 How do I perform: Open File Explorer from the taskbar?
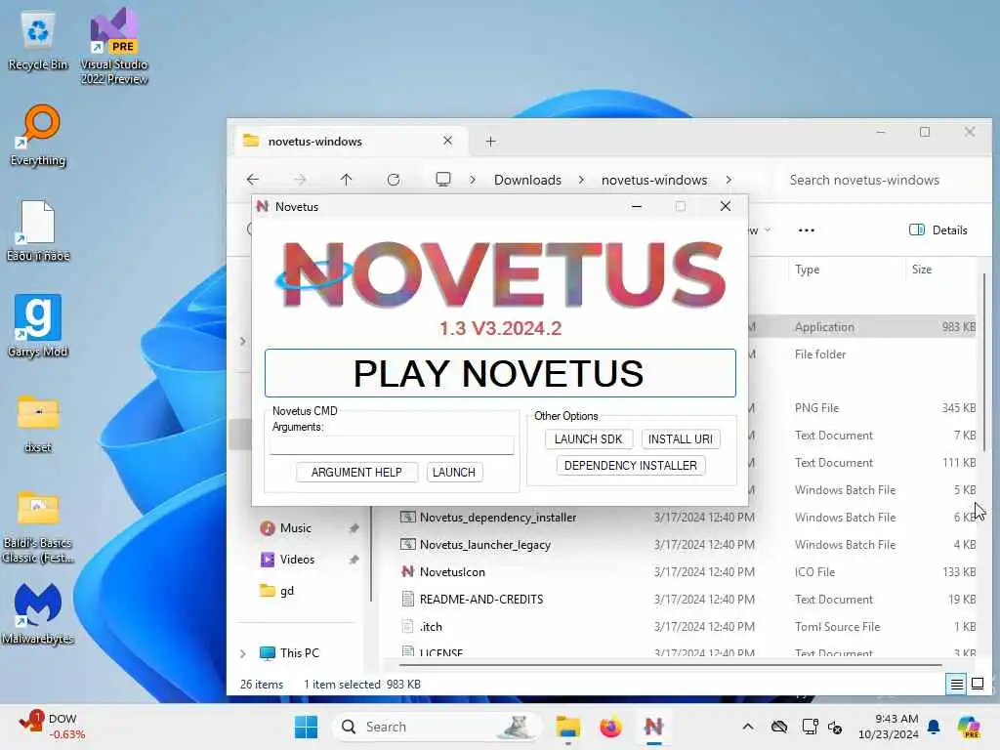[567, 727]
